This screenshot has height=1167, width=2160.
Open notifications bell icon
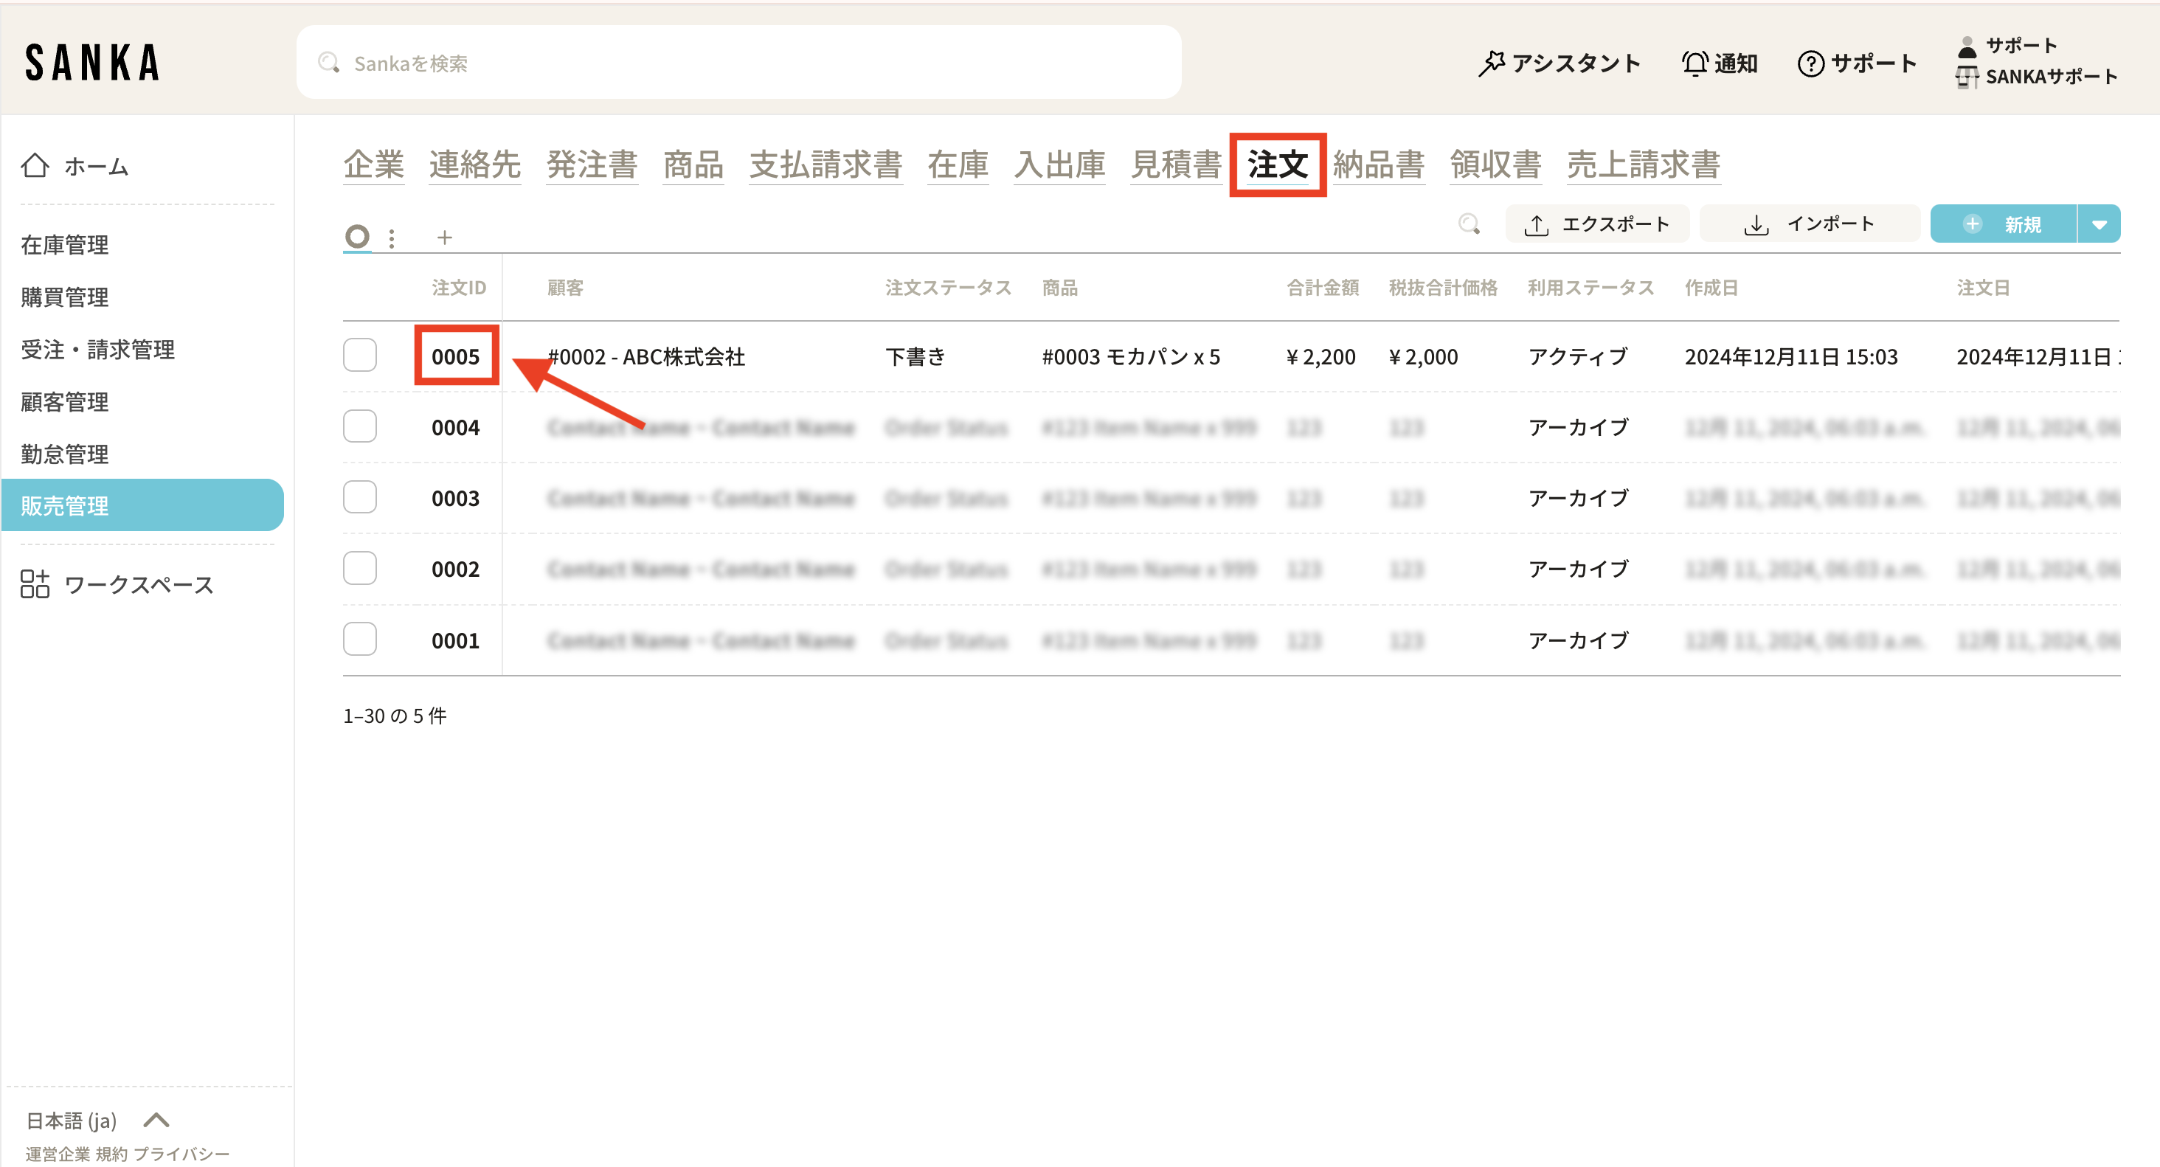click(1695, 63)
